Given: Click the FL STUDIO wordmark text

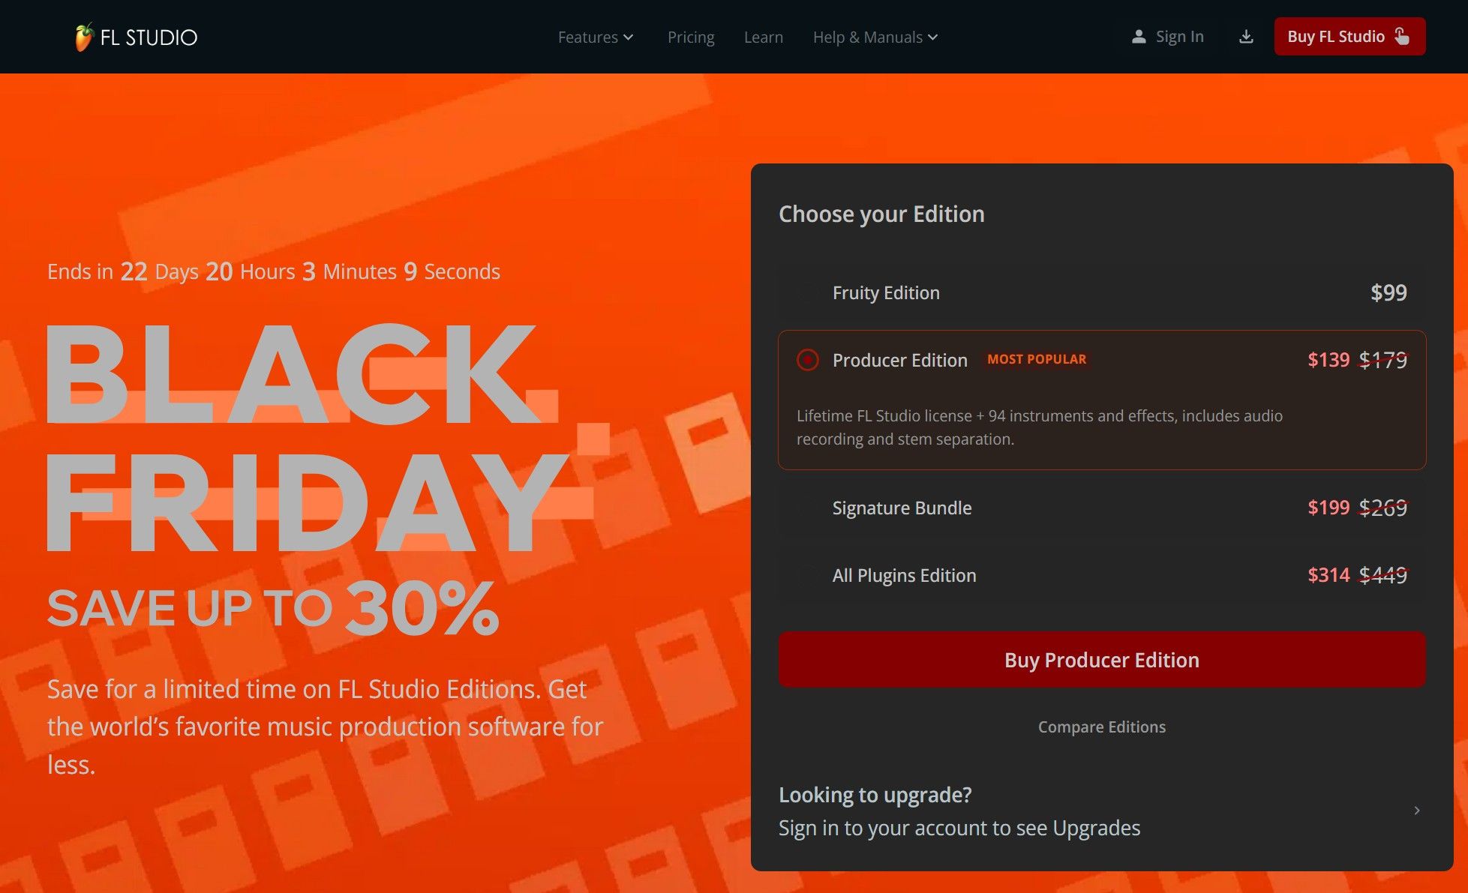Looking at the screenshot, I should 149,37.
